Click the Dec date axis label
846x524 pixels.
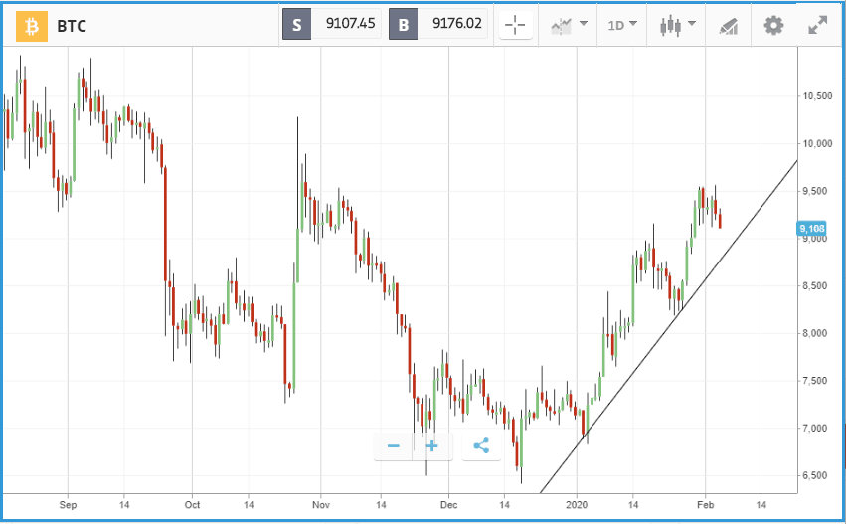[448, 505]
